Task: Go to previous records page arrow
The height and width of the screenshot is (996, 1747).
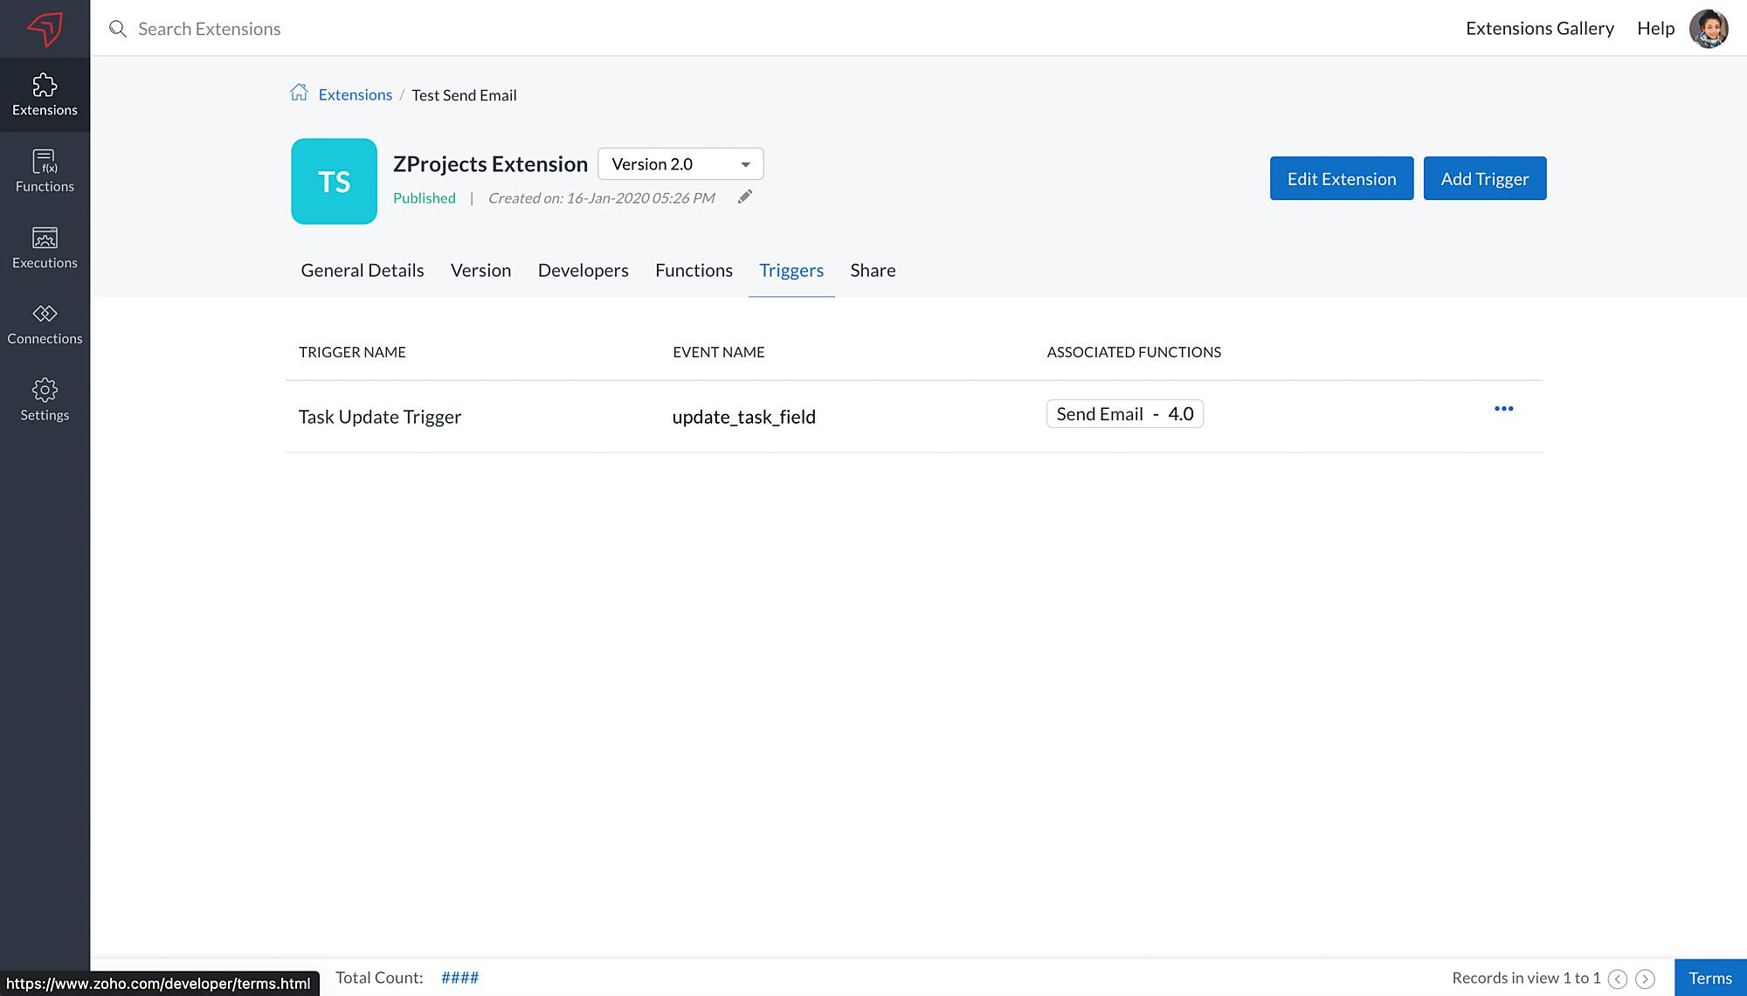Action: [x=1618, y=979]
